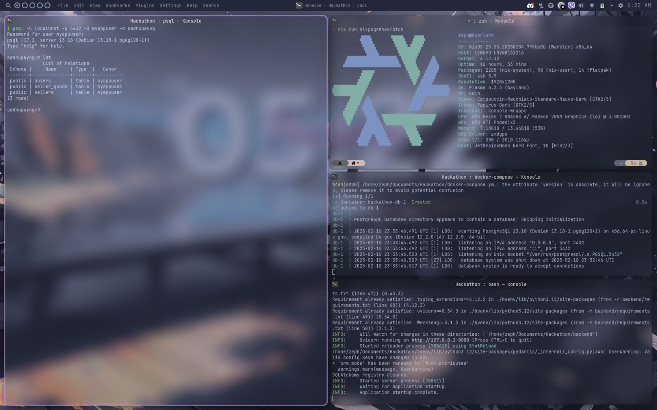The height and width of the screenshot is (410, 657).
Task: Click the 'zeph@Overlord' neofetch header
Action: [476, 35]
